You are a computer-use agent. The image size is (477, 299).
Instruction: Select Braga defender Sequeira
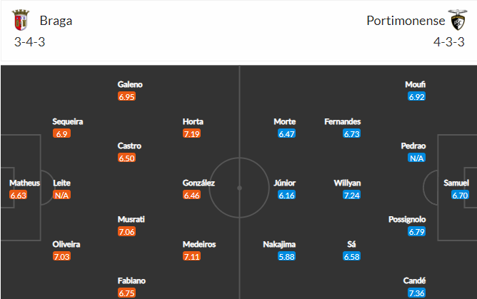tap(68, 121)
